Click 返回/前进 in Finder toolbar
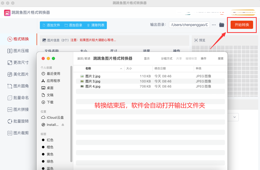Screen dimensions: 260x170 (x=84, y=58)
